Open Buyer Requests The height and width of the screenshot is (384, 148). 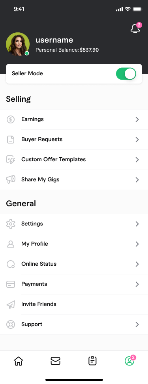74,139
